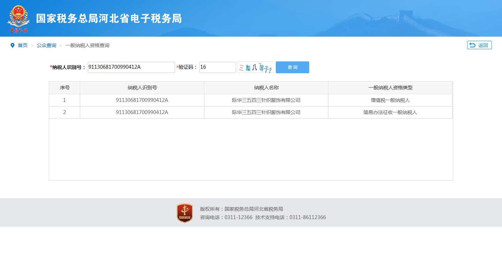Click the 纳税人名称 column header
Image resolution: width=502 pixels, height=270 pixels.
[266, 88]
